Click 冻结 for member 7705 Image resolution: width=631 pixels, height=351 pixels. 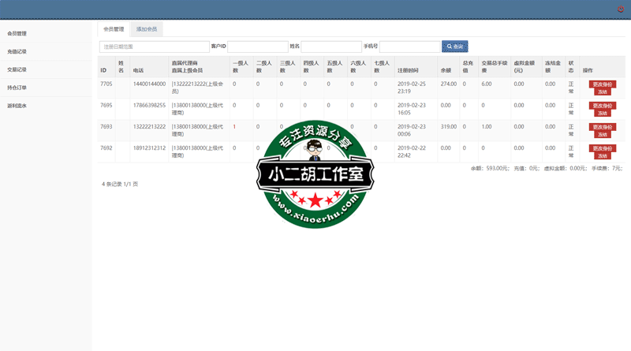coord(603,91)
